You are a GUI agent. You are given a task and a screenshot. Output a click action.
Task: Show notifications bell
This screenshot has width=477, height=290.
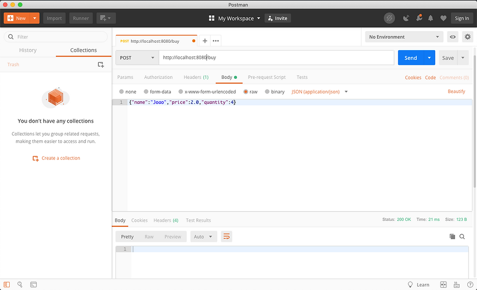tap(430, 18)
